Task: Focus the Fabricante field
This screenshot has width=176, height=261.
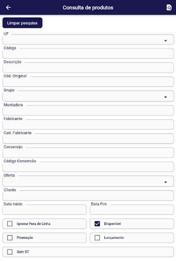Action: click(x=88, y=125)
